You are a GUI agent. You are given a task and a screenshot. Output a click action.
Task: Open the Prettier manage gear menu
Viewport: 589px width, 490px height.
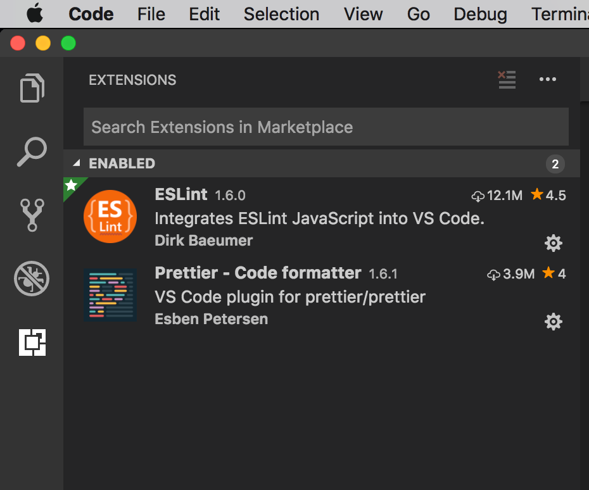click(554, 322)
